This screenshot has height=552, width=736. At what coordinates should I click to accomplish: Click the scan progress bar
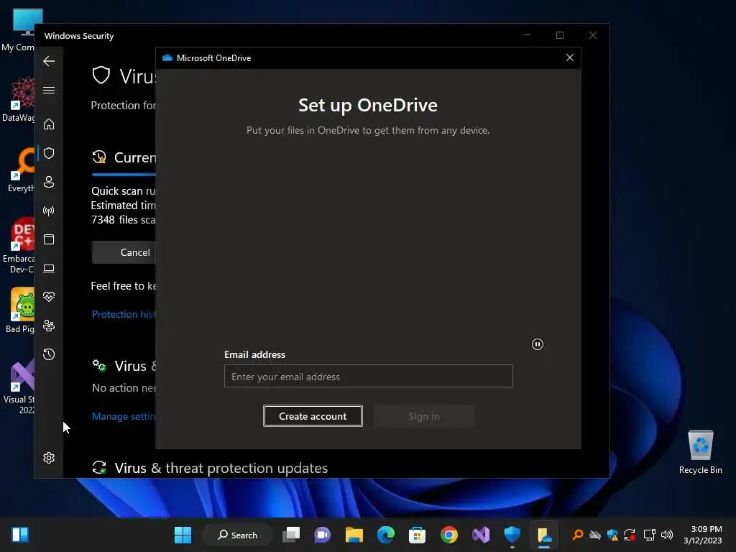[124, 175]
